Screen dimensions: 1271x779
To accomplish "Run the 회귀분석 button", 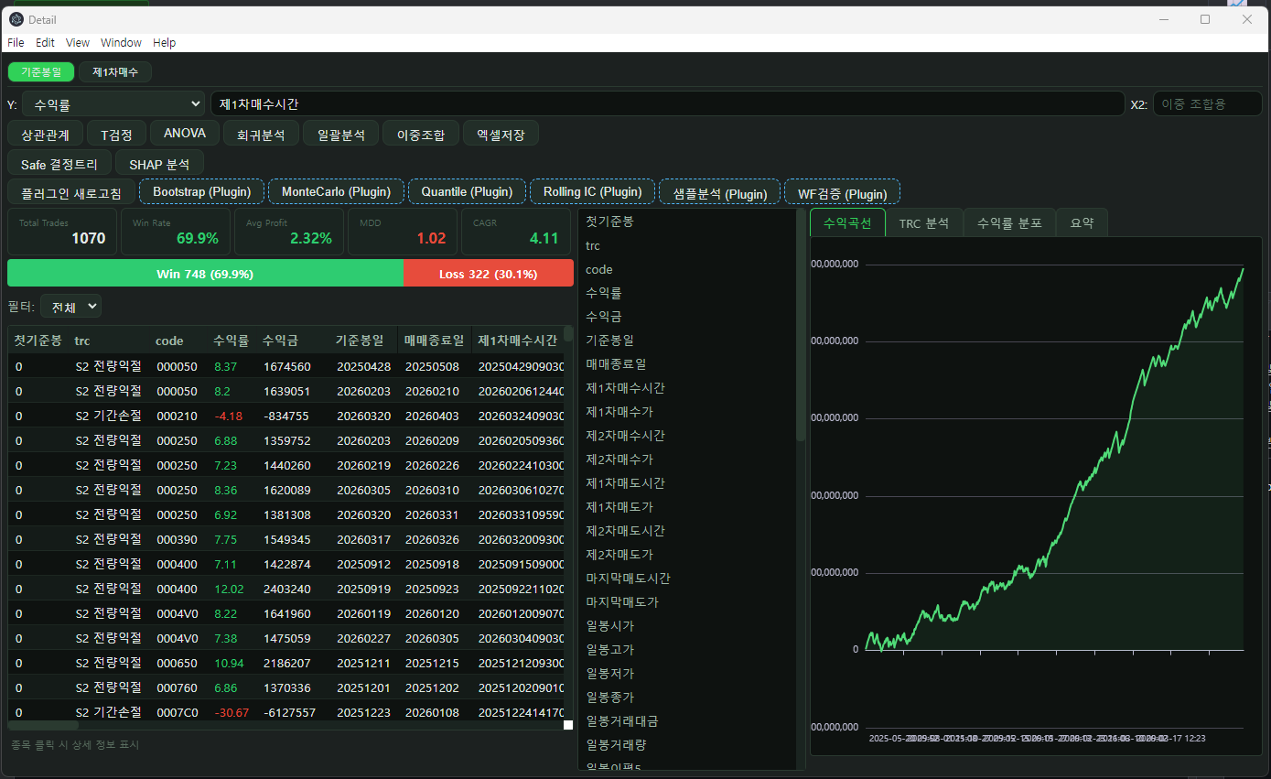I will coord(261,135).
